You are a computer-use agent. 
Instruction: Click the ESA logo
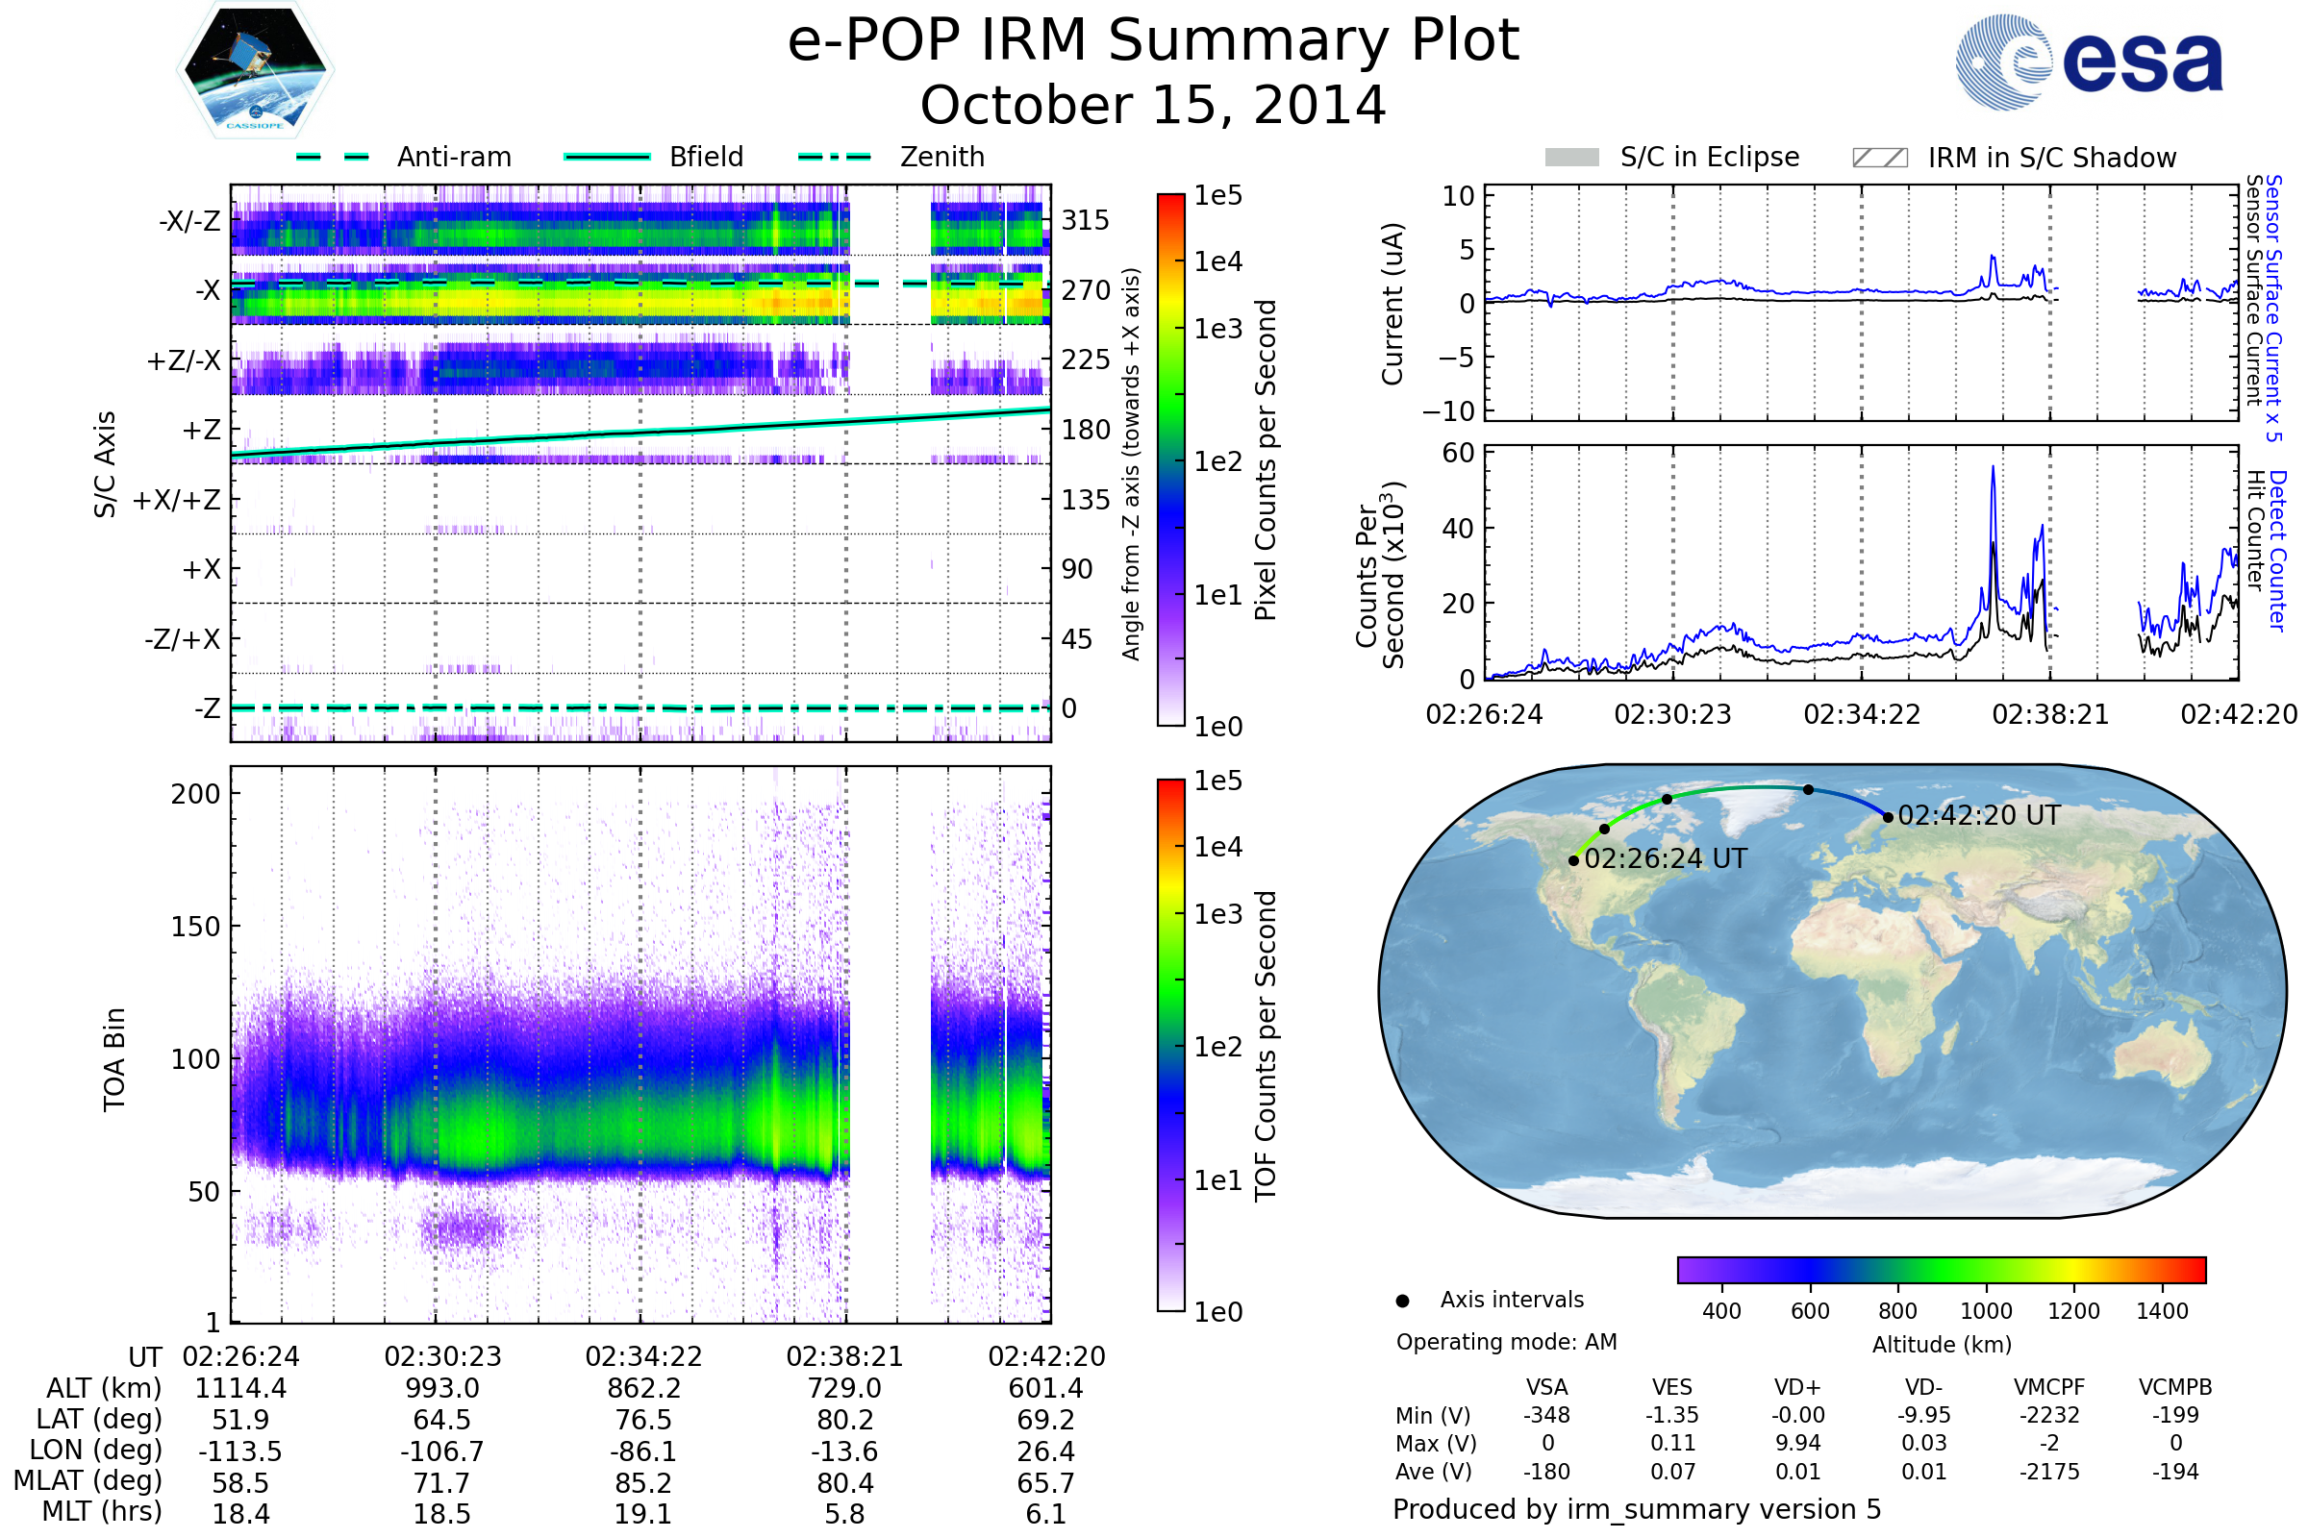tap(2090, 62)
